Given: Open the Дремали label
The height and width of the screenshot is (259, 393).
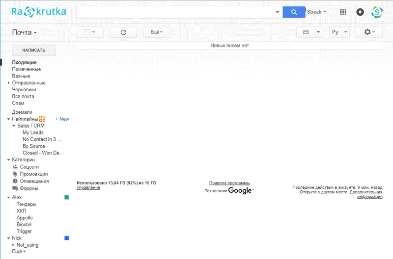Looking at the screenshot, I should (22, 112).
